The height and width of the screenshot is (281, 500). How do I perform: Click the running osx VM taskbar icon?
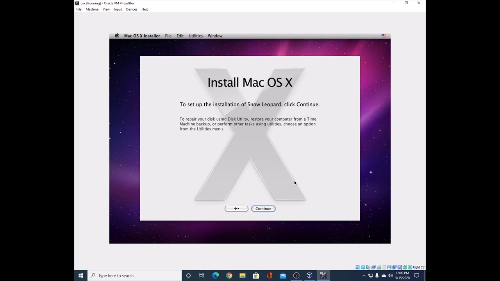(323, 276)
